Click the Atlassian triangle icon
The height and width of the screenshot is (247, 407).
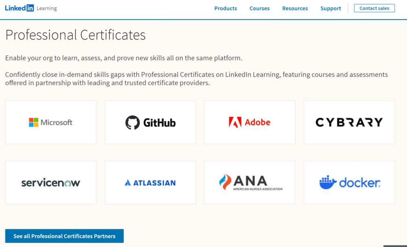(x=128, y=183)
